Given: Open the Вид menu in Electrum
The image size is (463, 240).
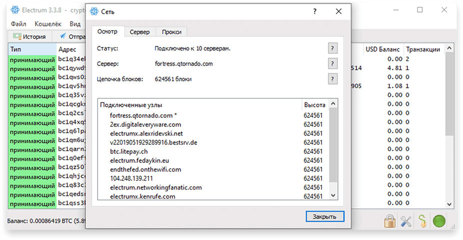Looking at the screenshot, I should 75,24.
